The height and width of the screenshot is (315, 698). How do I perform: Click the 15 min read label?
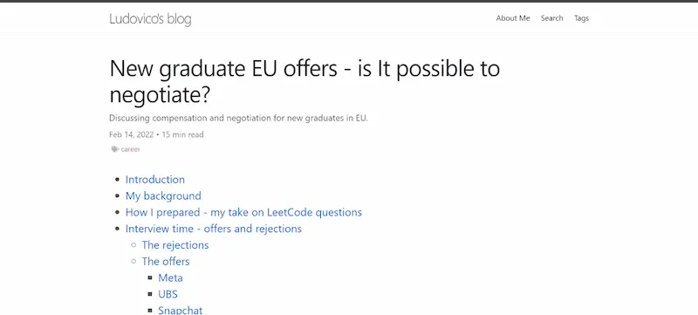pos(182,134)
